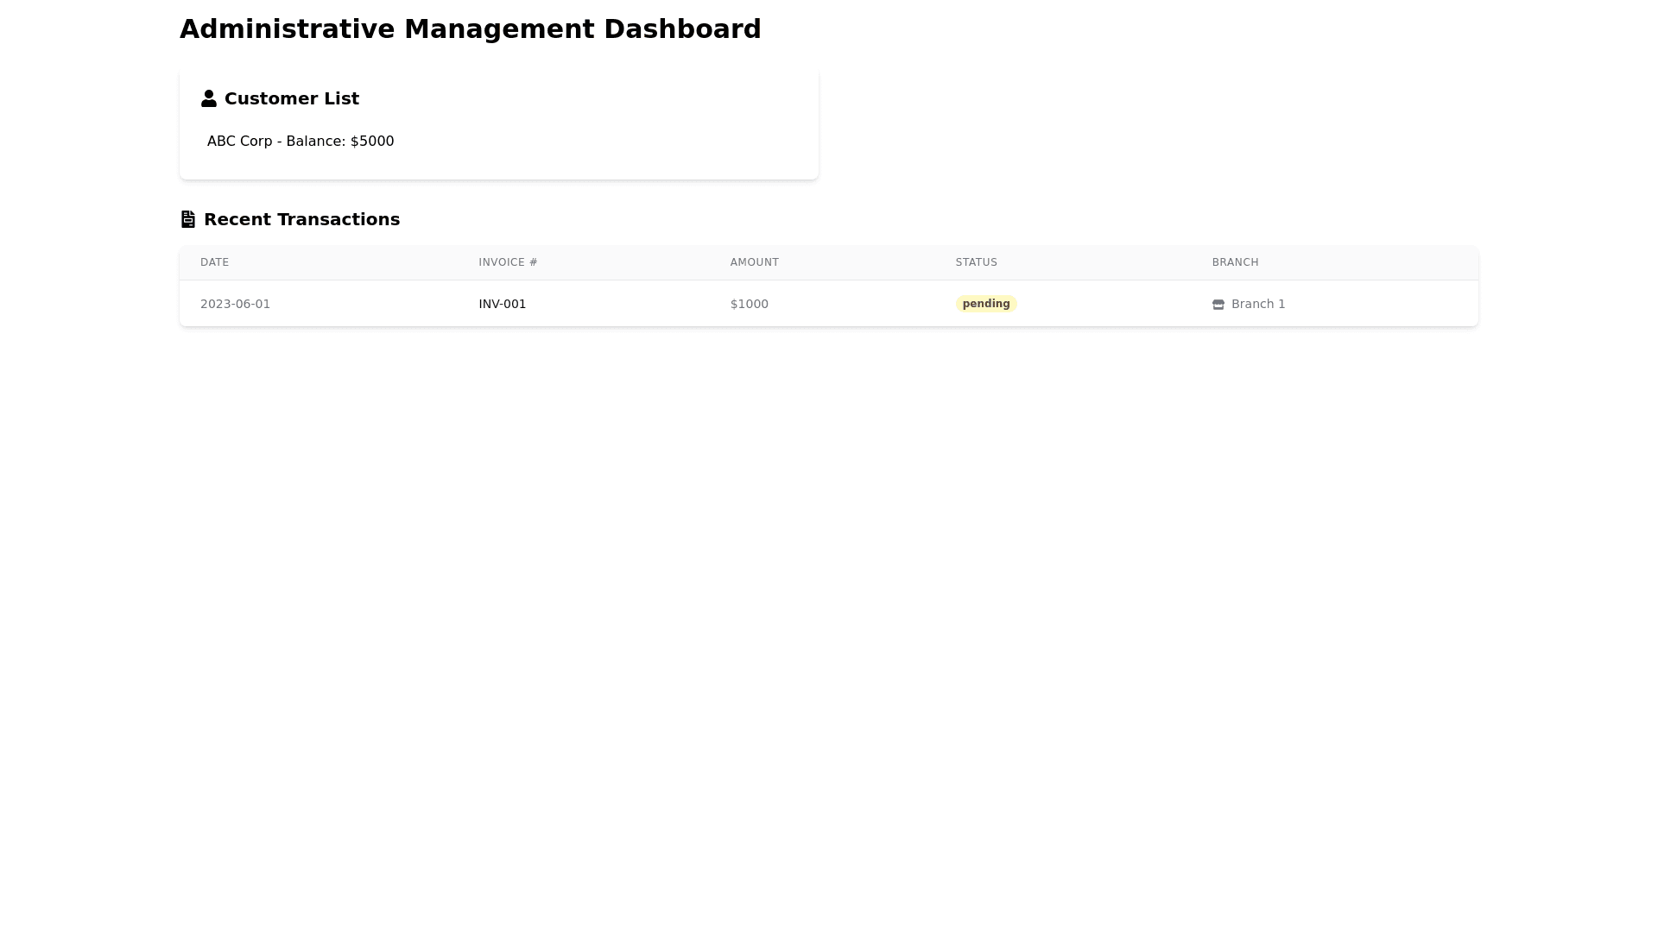Click the BRANCH column header
The width and height of the screenshot is (1658, 932).
[1235, 262]
